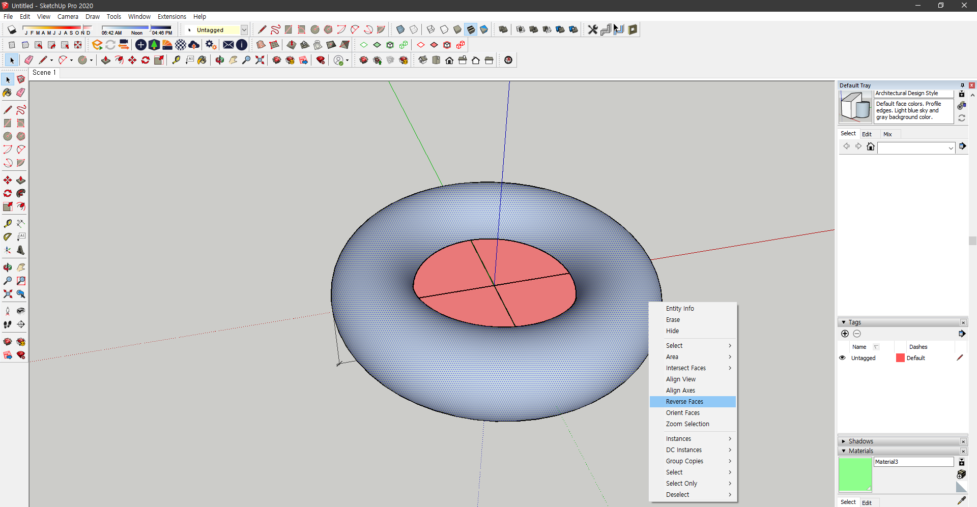Click the shadow time-of-day slider
977x507 pixels.
tap(137, 27)
